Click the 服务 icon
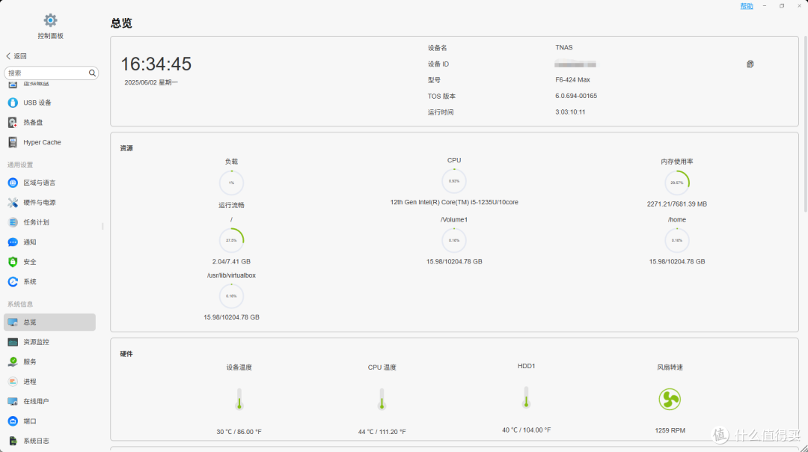This screenshot has width=808, height=452. point(13,361)
